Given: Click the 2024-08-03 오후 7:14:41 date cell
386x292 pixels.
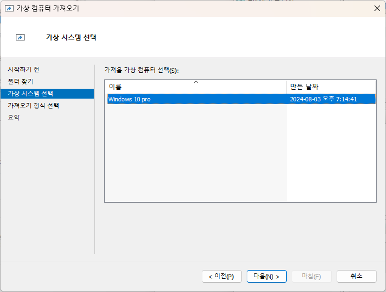Looking at the screenshot, I should [323, 99].
